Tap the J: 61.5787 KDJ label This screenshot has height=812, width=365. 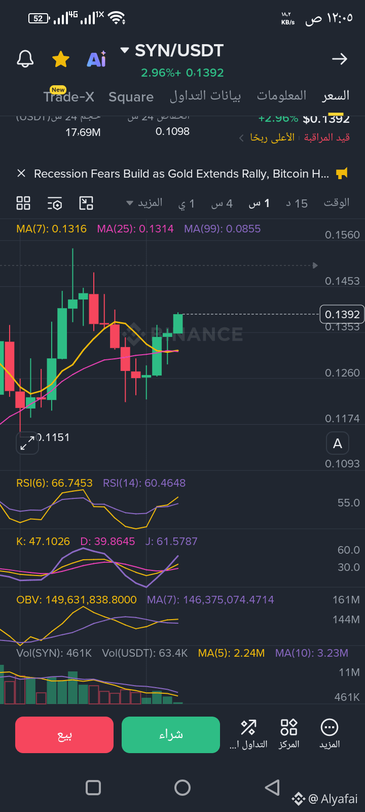click(x=171, y=542)
